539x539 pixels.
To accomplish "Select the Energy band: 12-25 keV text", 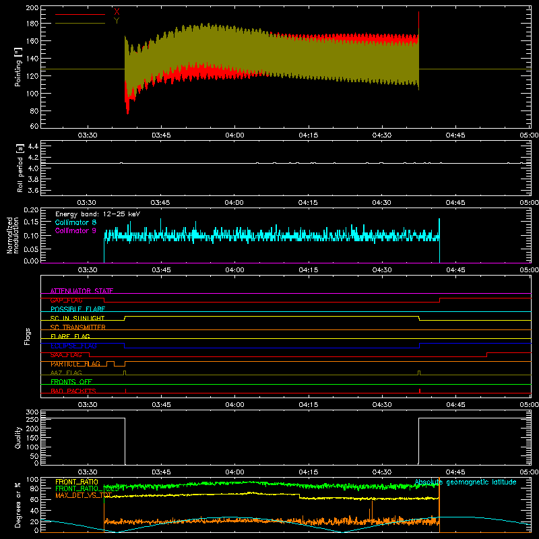I will (98, 214).
